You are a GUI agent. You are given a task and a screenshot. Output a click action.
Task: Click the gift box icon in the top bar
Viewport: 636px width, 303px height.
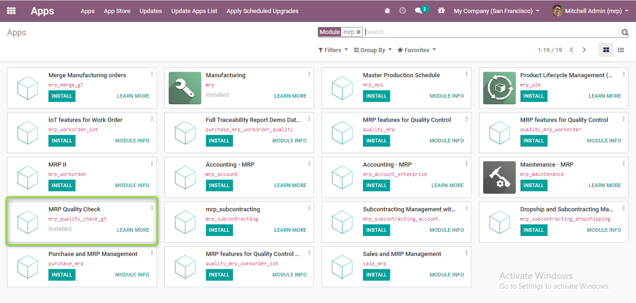tap(441, 10)
